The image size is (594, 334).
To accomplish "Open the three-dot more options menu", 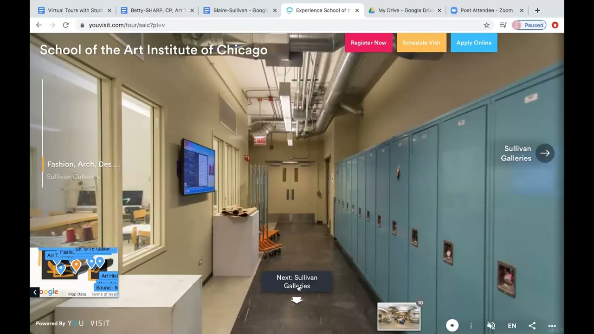I will click(x=552, y=326).
